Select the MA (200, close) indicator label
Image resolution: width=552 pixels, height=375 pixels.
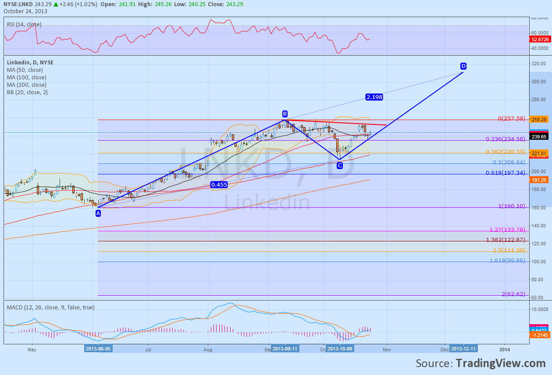click(26, 85)
